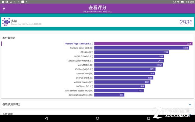
Task: Tap the 1818 score value
Action: [152, 74]
